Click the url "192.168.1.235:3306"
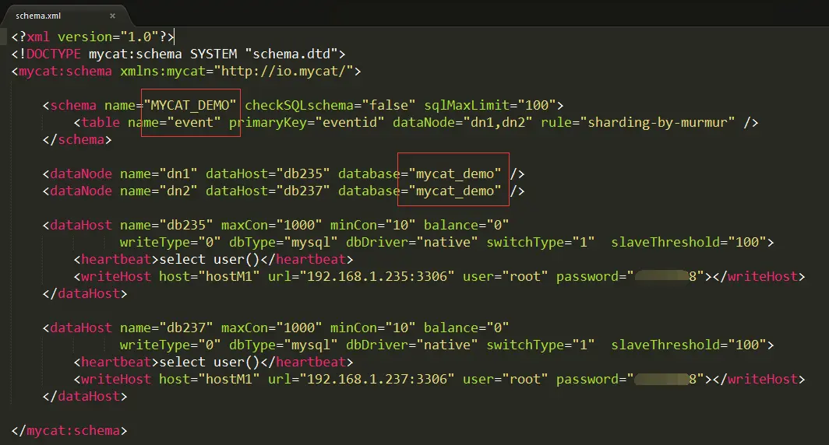829x445 pixels. coord(376,277)
